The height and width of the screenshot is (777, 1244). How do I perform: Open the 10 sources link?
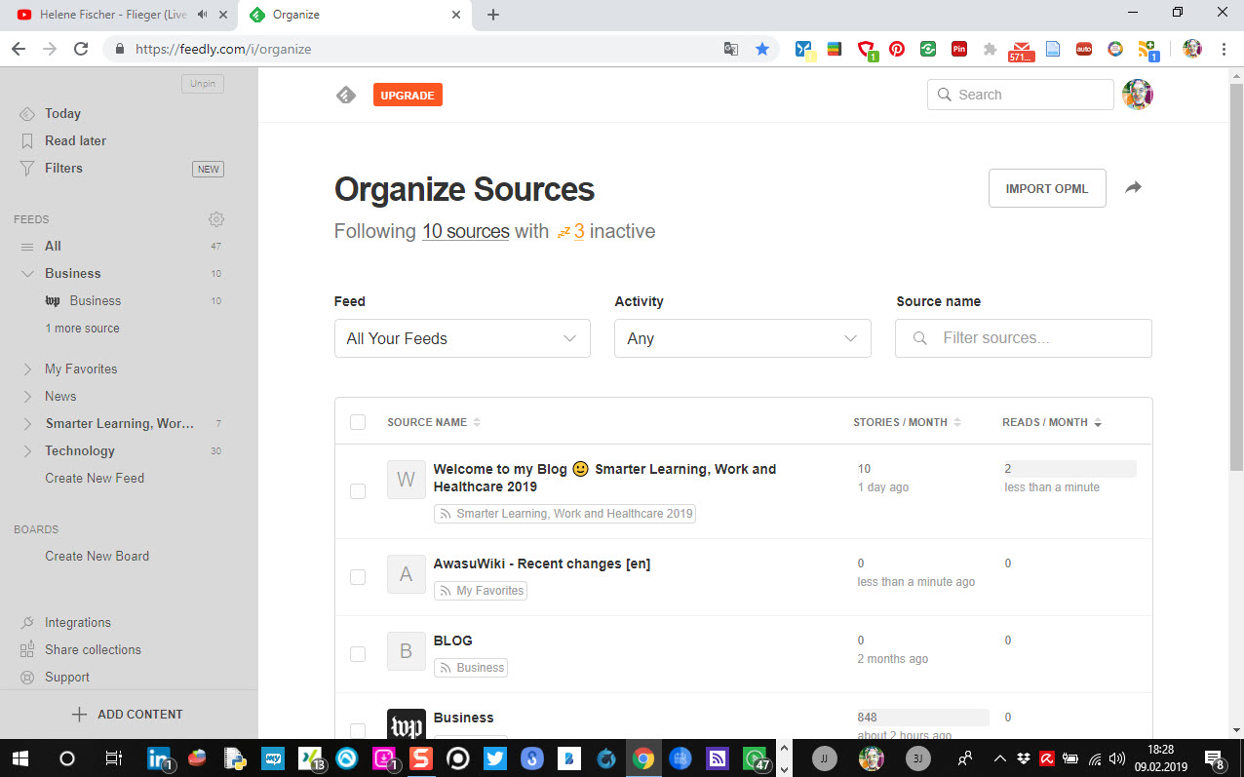click(x=465, y=231)
